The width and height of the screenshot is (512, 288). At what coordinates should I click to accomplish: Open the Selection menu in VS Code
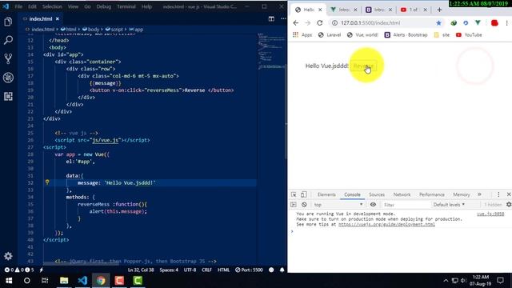point(52,6)
